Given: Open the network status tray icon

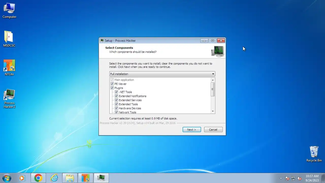Looking at the screenshot, I should [x=293, y=178].
